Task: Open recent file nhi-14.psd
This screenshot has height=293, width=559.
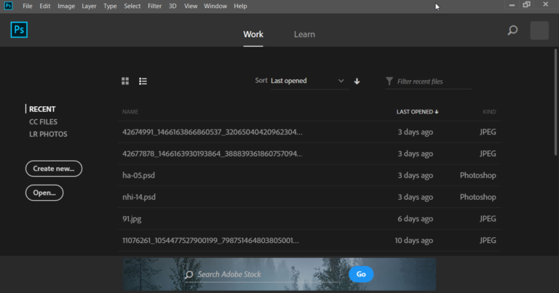Action: [x=309, y=197]
